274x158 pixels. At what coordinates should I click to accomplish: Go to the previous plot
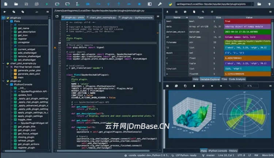212,86
